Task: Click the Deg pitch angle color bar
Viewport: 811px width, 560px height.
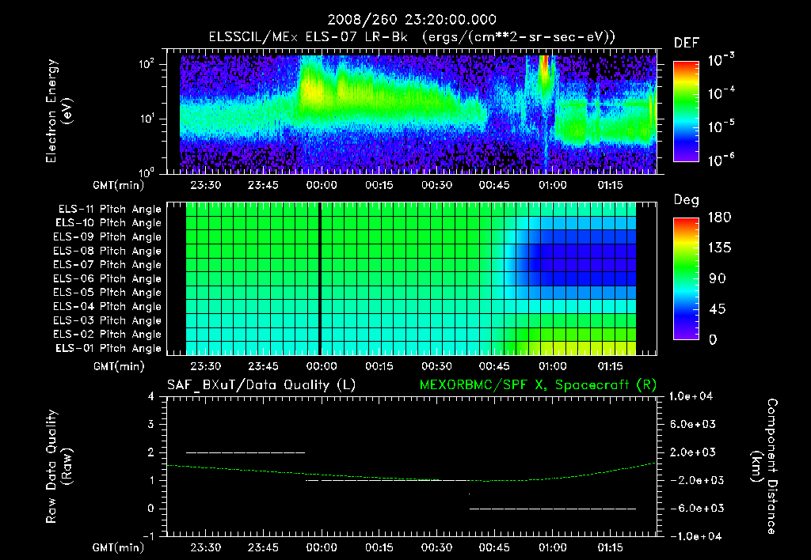Action: point(686,278)
